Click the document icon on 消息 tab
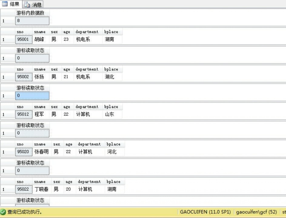286x218 pixels. click(x=27, y=4)
